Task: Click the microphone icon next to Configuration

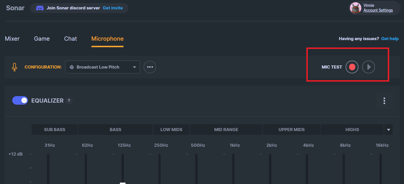Action: (x=14, y=67)
